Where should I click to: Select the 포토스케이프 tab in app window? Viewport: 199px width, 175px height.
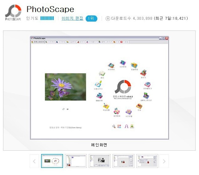pyautogui.click(x=38, y=42)
